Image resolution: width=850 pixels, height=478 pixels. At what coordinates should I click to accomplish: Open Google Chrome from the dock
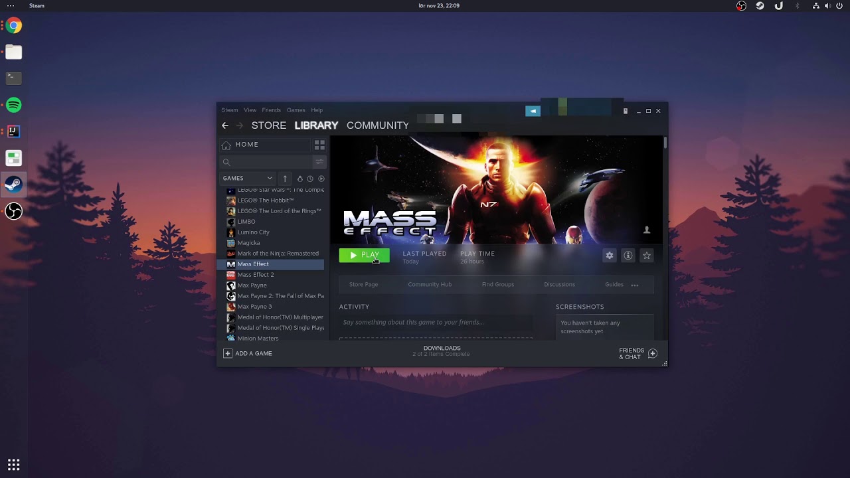(13, 25)
